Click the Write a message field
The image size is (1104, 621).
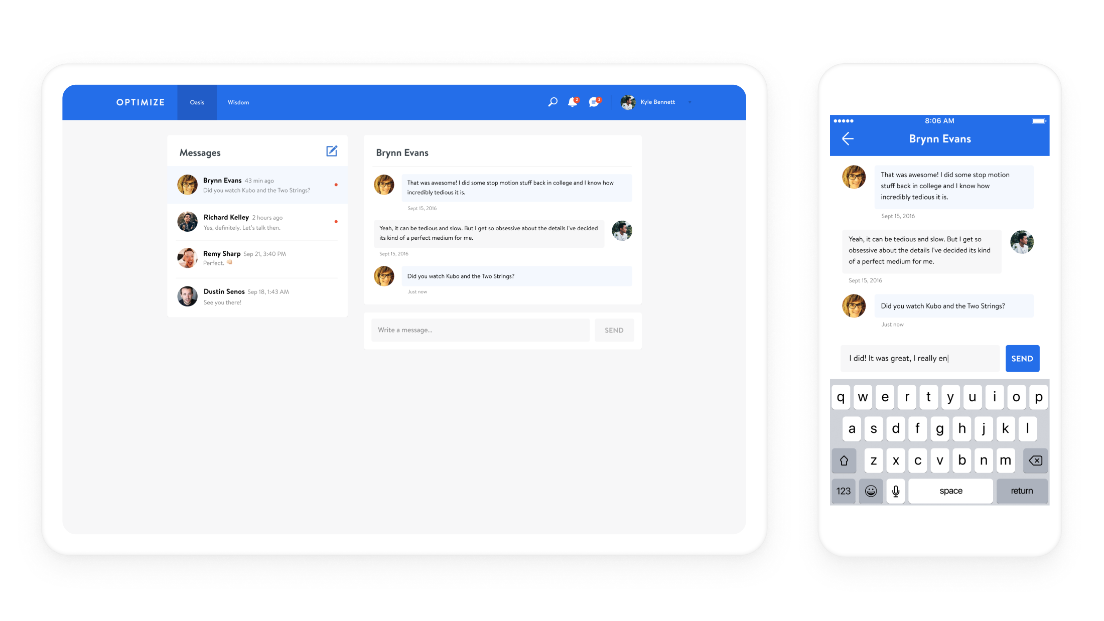pos(479,330)
